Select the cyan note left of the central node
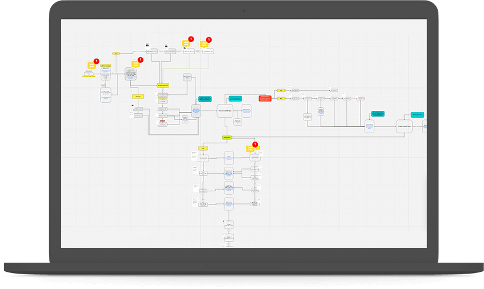 click(205, 99)
